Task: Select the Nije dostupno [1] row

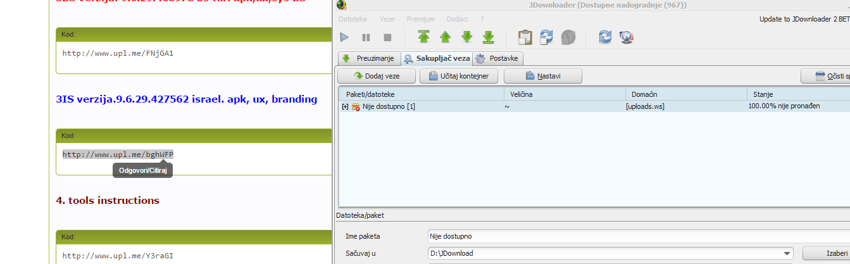Action: 594,106
